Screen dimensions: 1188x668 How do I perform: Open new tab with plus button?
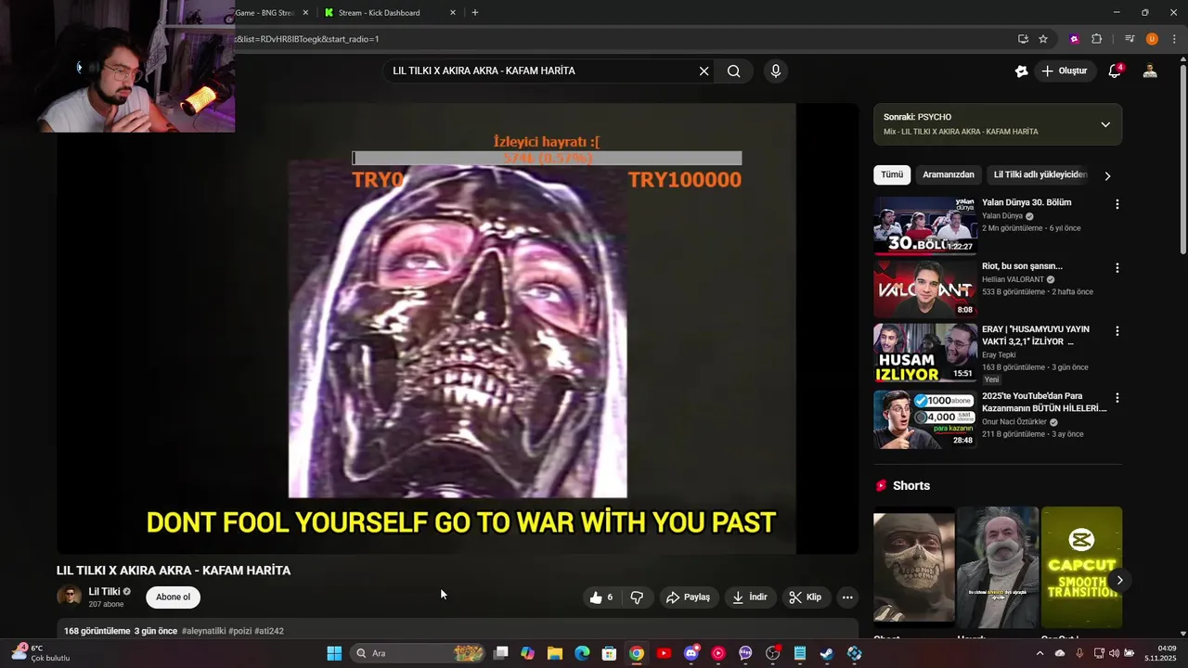475,12
